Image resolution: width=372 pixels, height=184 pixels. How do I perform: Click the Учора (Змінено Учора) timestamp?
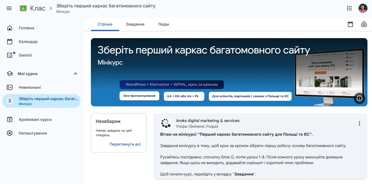[197, 126]
